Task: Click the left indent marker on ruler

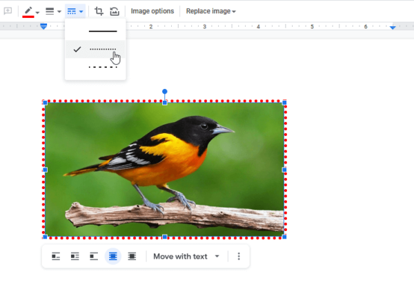Action: tap(43, 27)
